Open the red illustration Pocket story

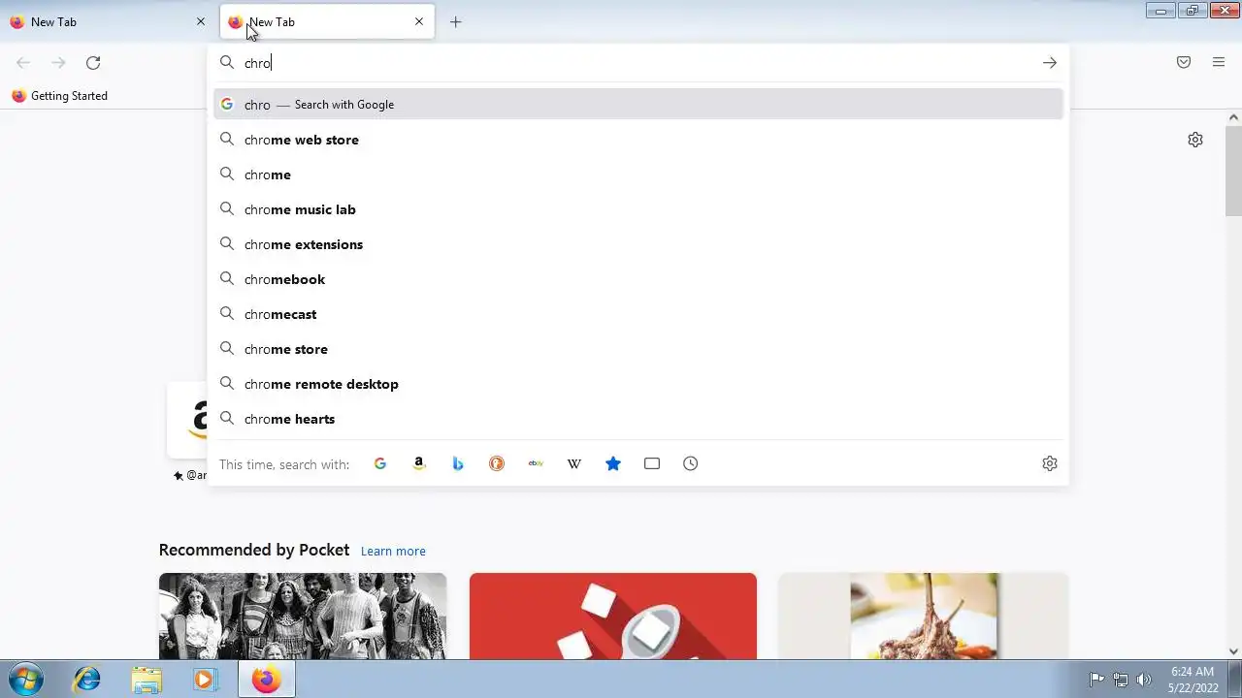[x=613, y=617]
